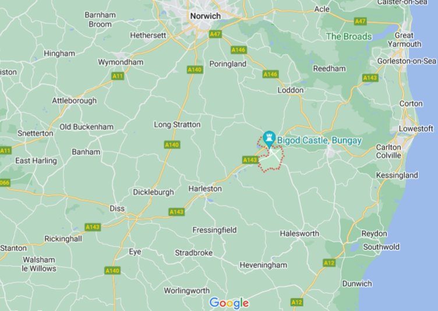Viewport: 438px width, 311px height.
Task: Click the A143 badge beside the dotted boundary
Action: coord(250,160)
